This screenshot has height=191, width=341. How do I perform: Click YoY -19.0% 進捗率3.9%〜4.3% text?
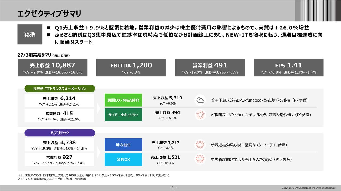210,72
